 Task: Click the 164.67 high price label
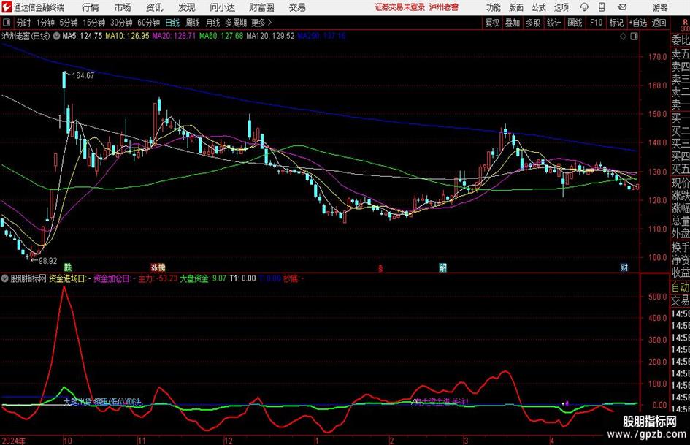point(83,76)
